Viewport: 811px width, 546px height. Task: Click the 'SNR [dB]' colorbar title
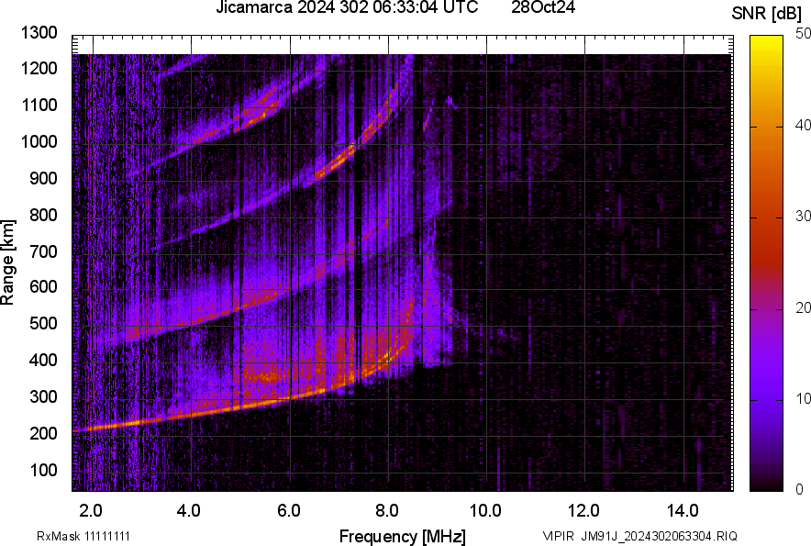point(767,14)
